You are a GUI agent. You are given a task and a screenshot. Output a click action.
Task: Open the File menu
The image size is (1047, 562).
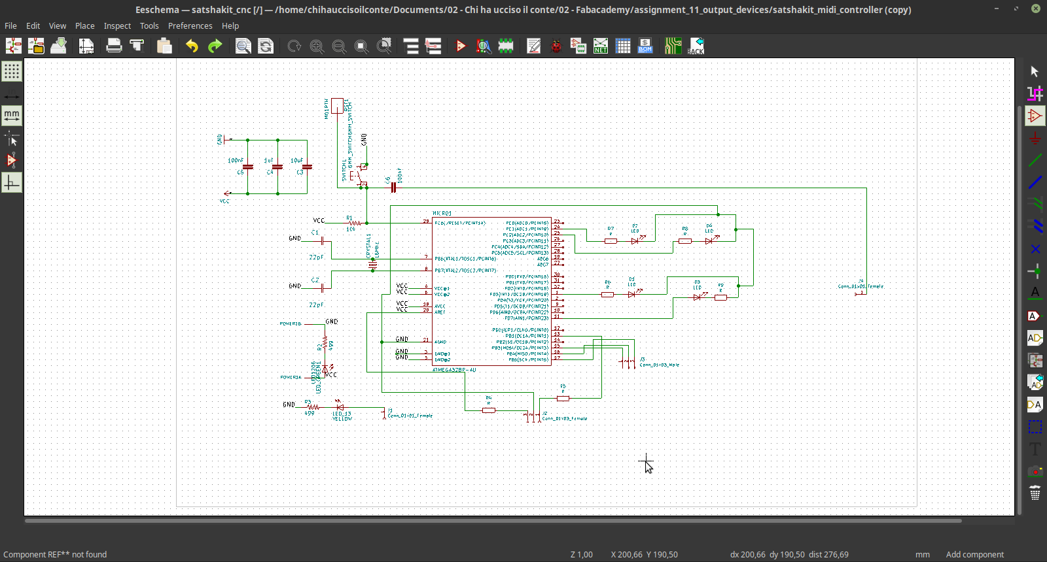[10, 25]
